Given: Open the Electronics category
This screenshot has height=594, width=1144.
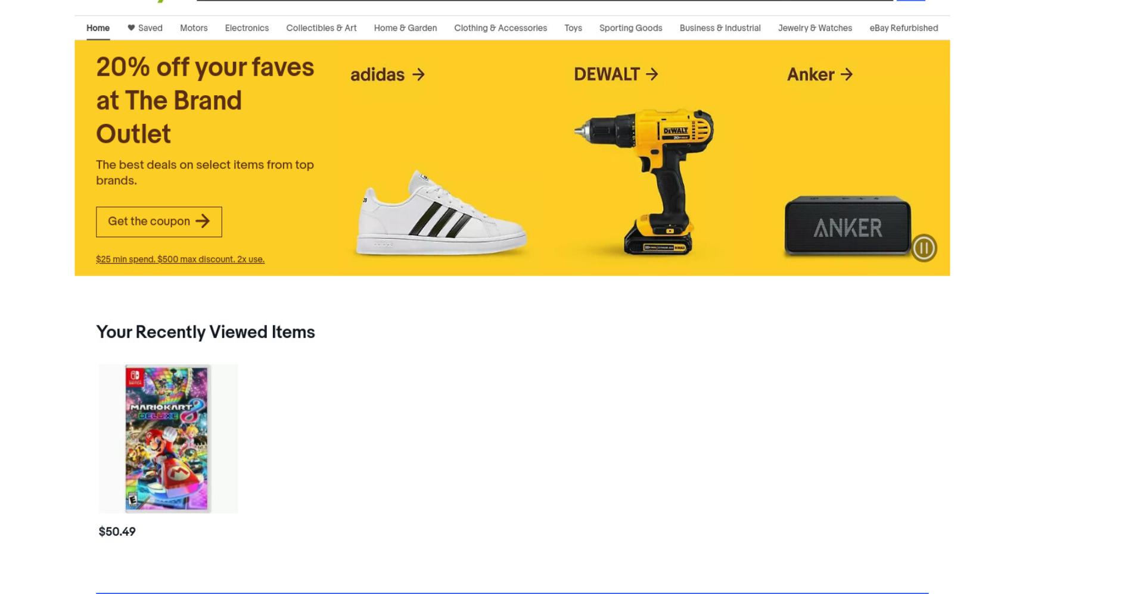Looking at the screenshot, I should click(247, 28).
